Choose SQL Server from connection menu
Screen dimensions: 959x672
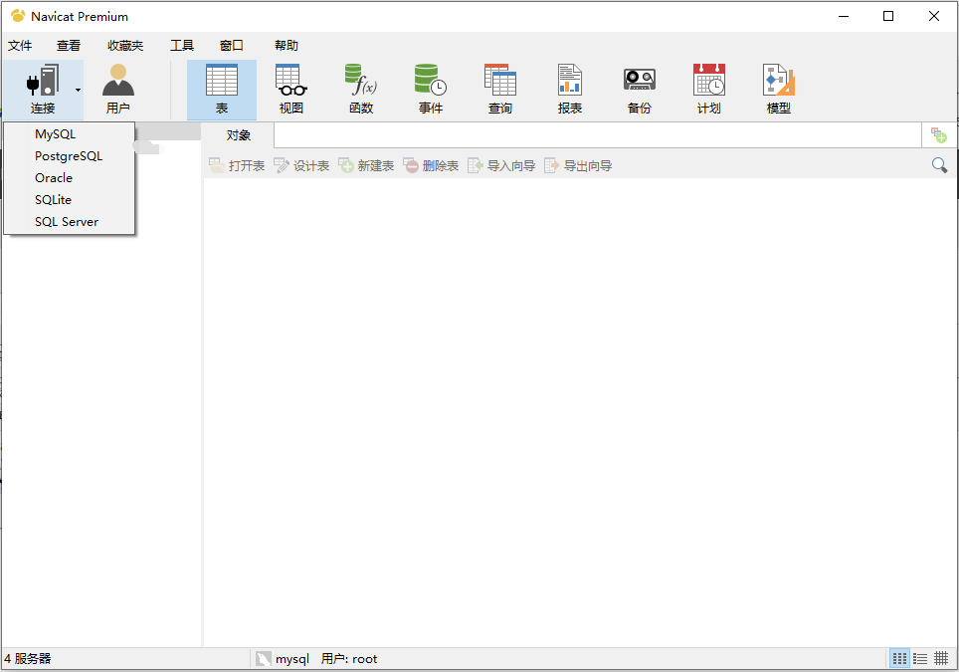[x=69, y=222]
